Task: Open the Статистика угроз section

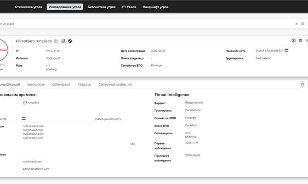Action: (x=29, y=7)
